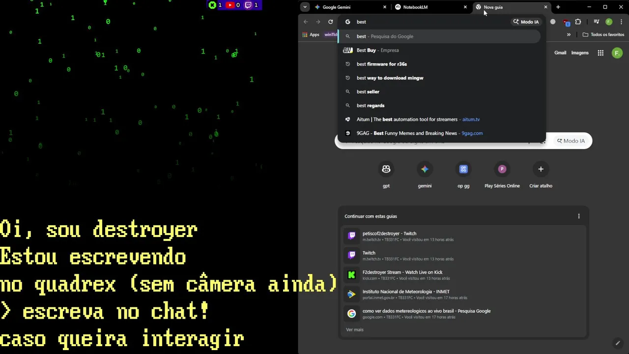Open petiscof2destroyer - Twitch entry

click(x=463, y=236)
